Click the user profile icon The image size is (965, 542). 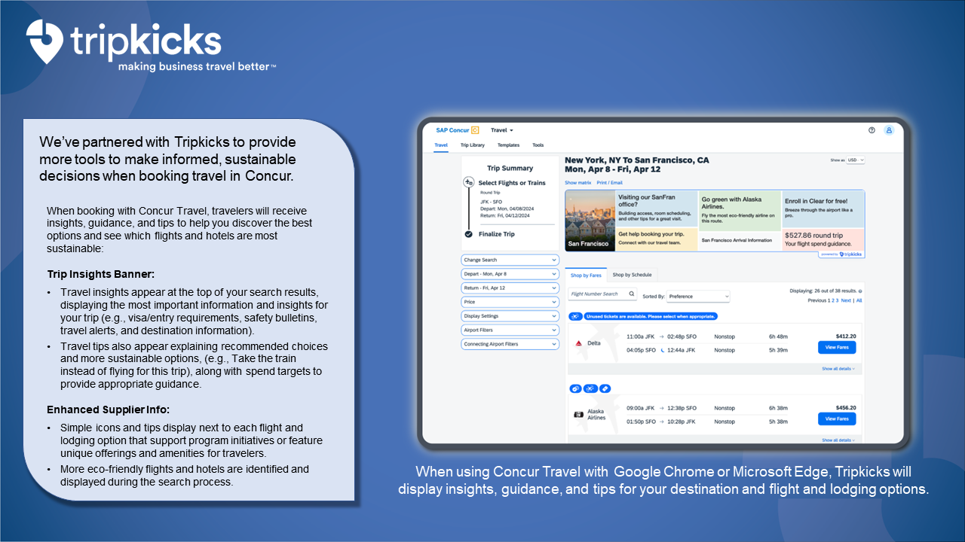(890, 130)
